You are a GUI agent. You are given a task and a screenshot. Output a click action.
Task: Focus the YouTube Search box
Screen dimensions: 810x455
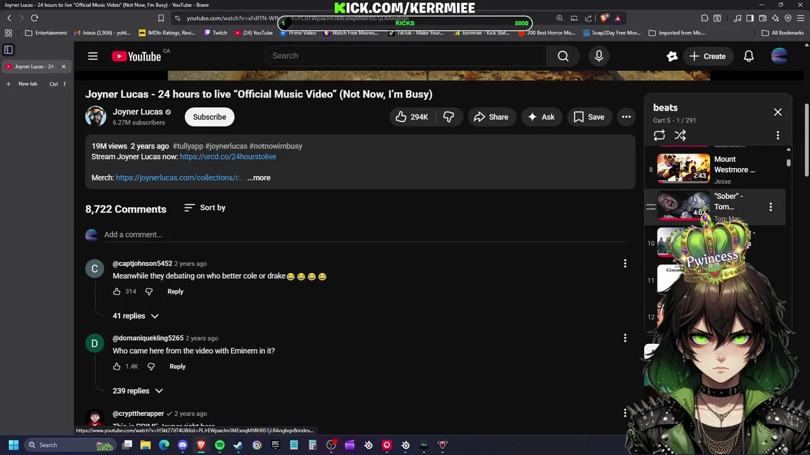(x=405, y=56)
